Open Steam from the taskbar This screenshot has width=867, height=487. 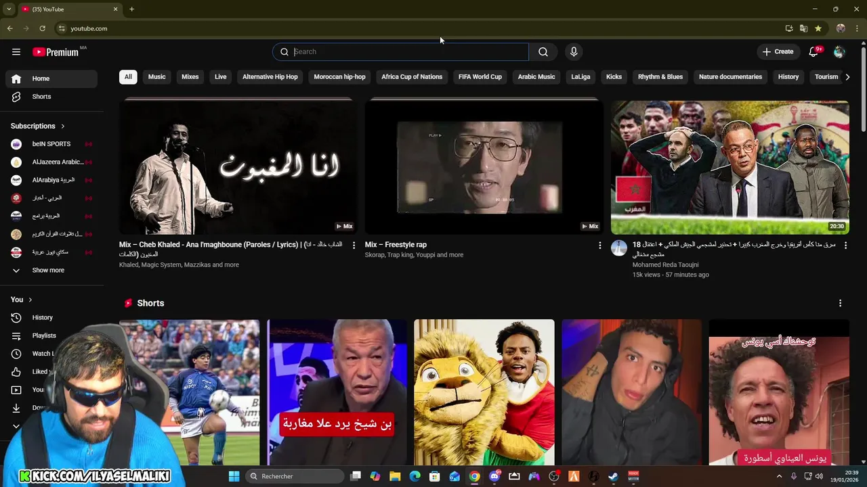coord(613,476)
